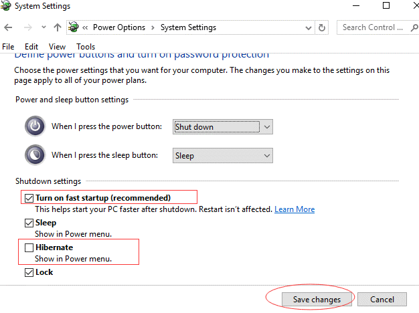Open the File menu
The image size is (419, 313).
click(x=8, y=47)
